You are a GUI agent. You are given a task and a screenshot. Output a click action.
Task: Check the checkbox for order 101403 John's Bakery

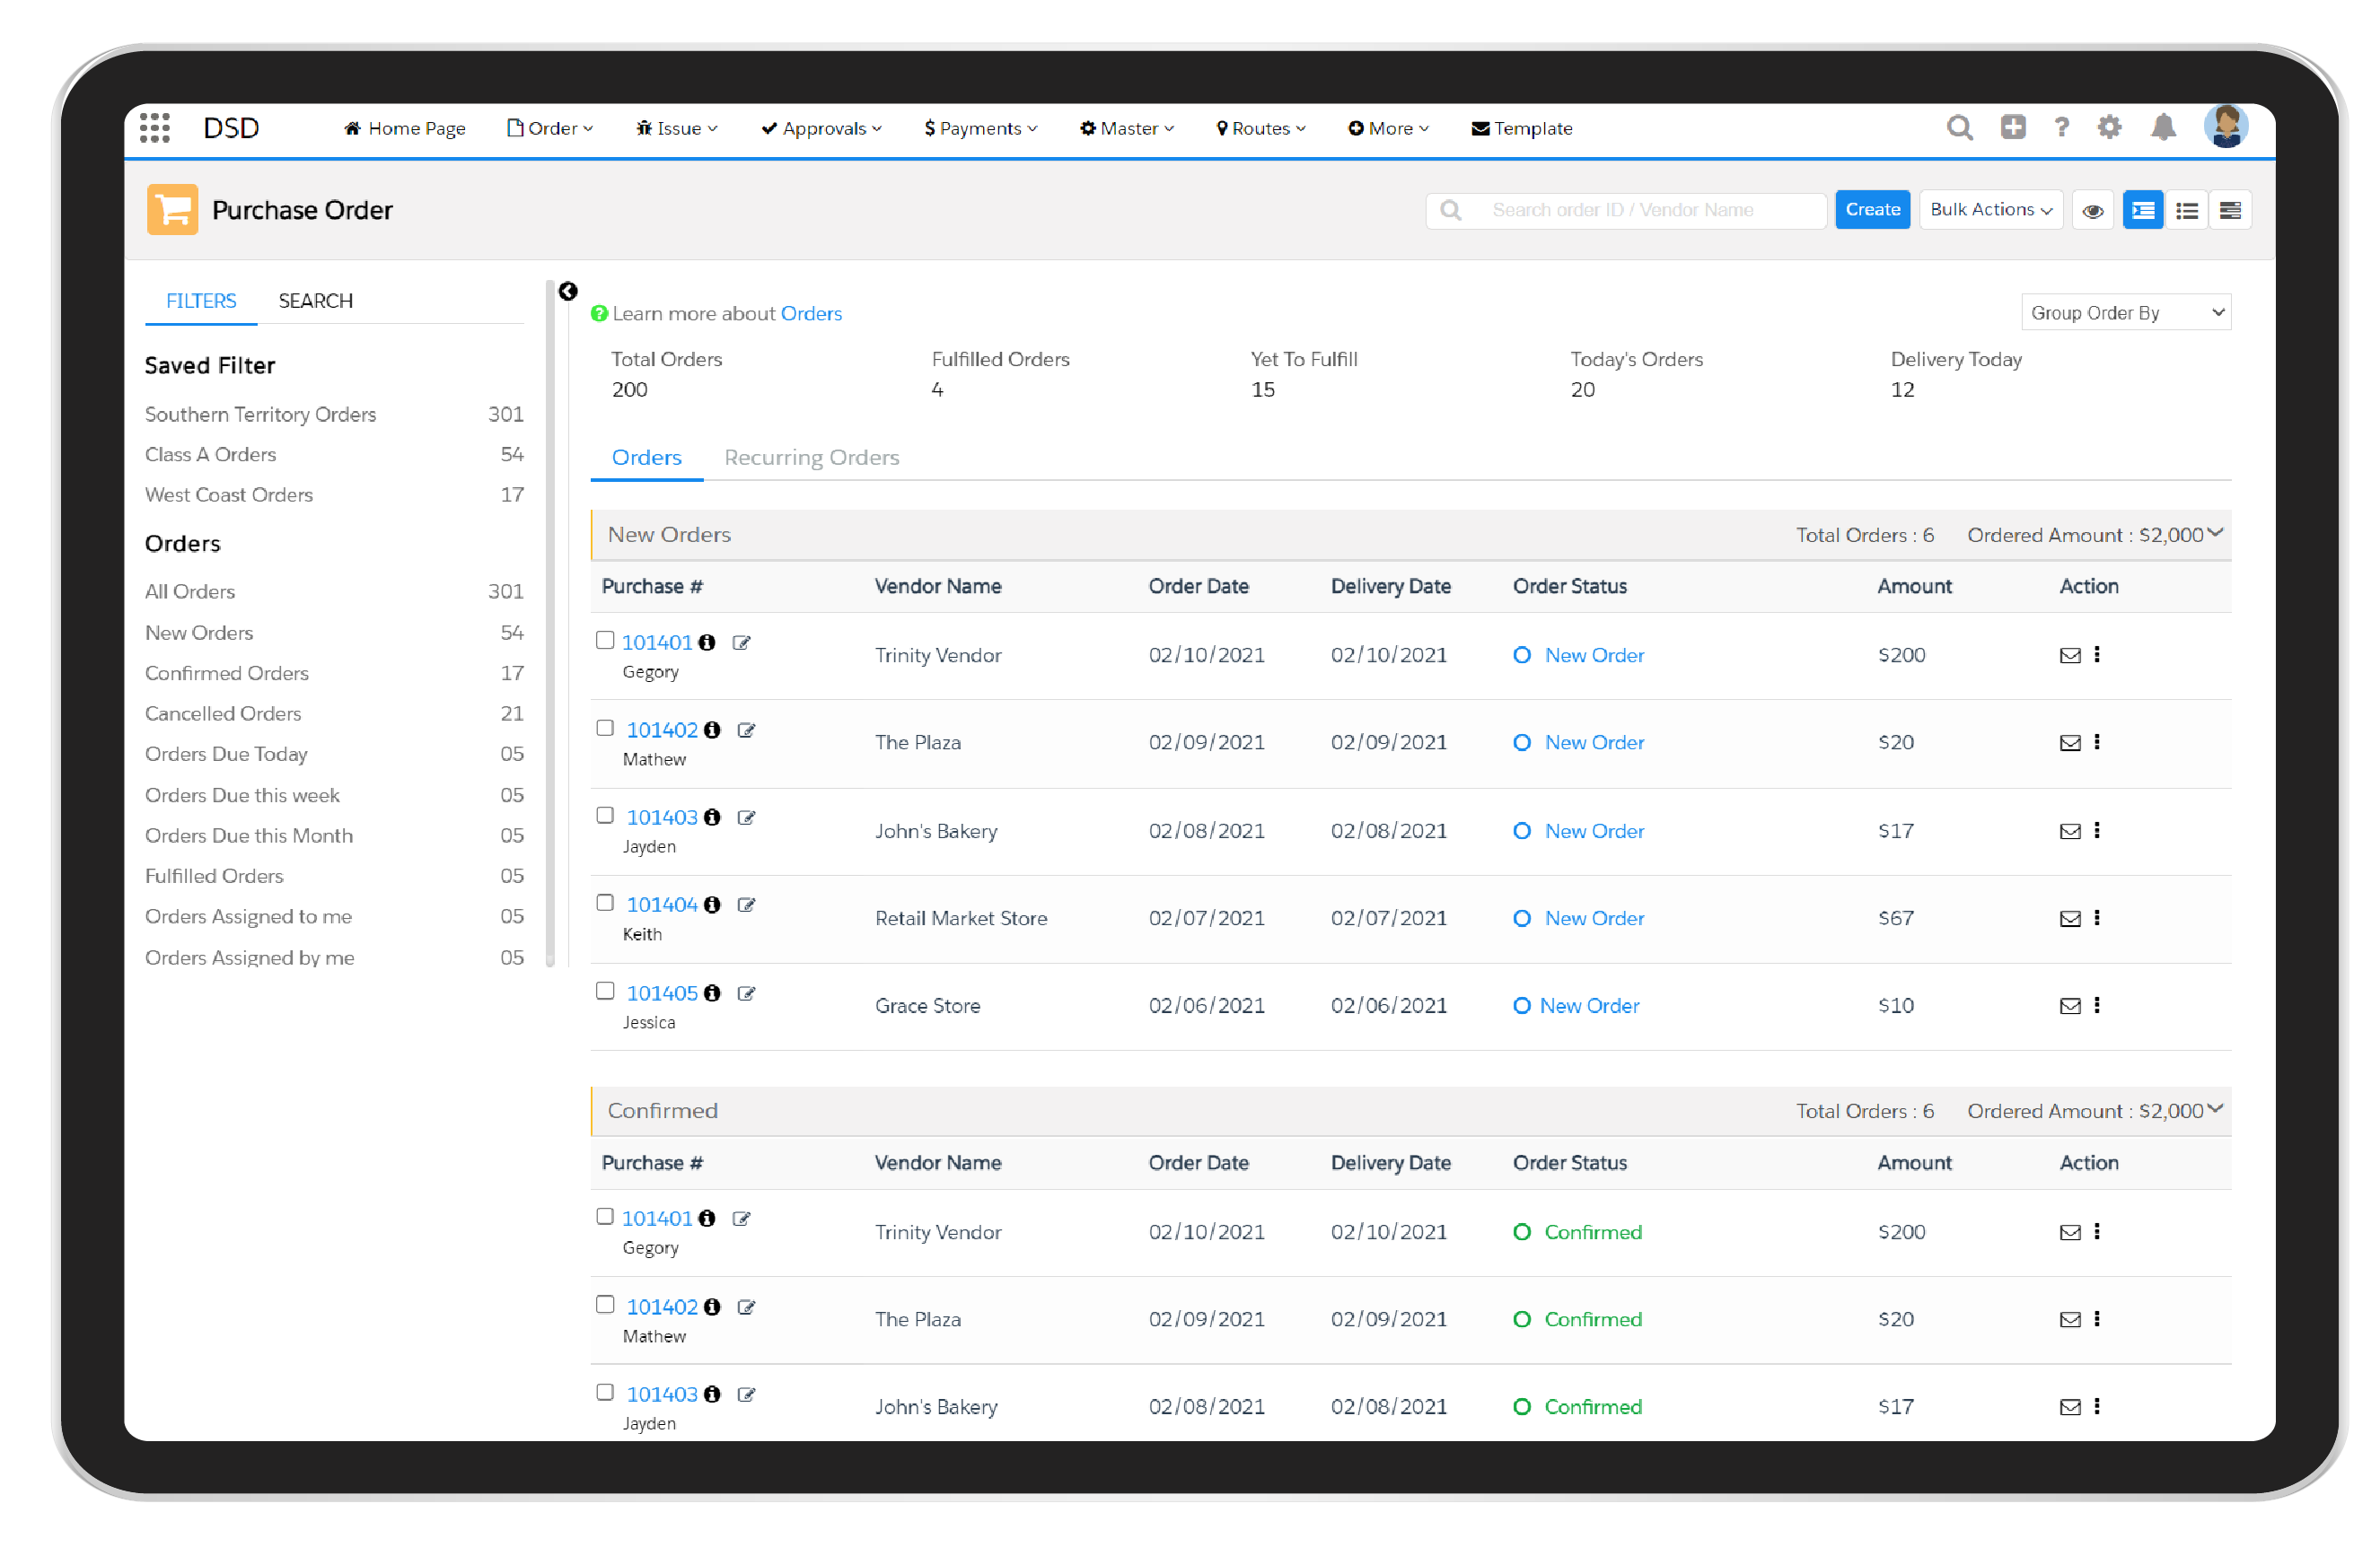(x=605, y=817)
